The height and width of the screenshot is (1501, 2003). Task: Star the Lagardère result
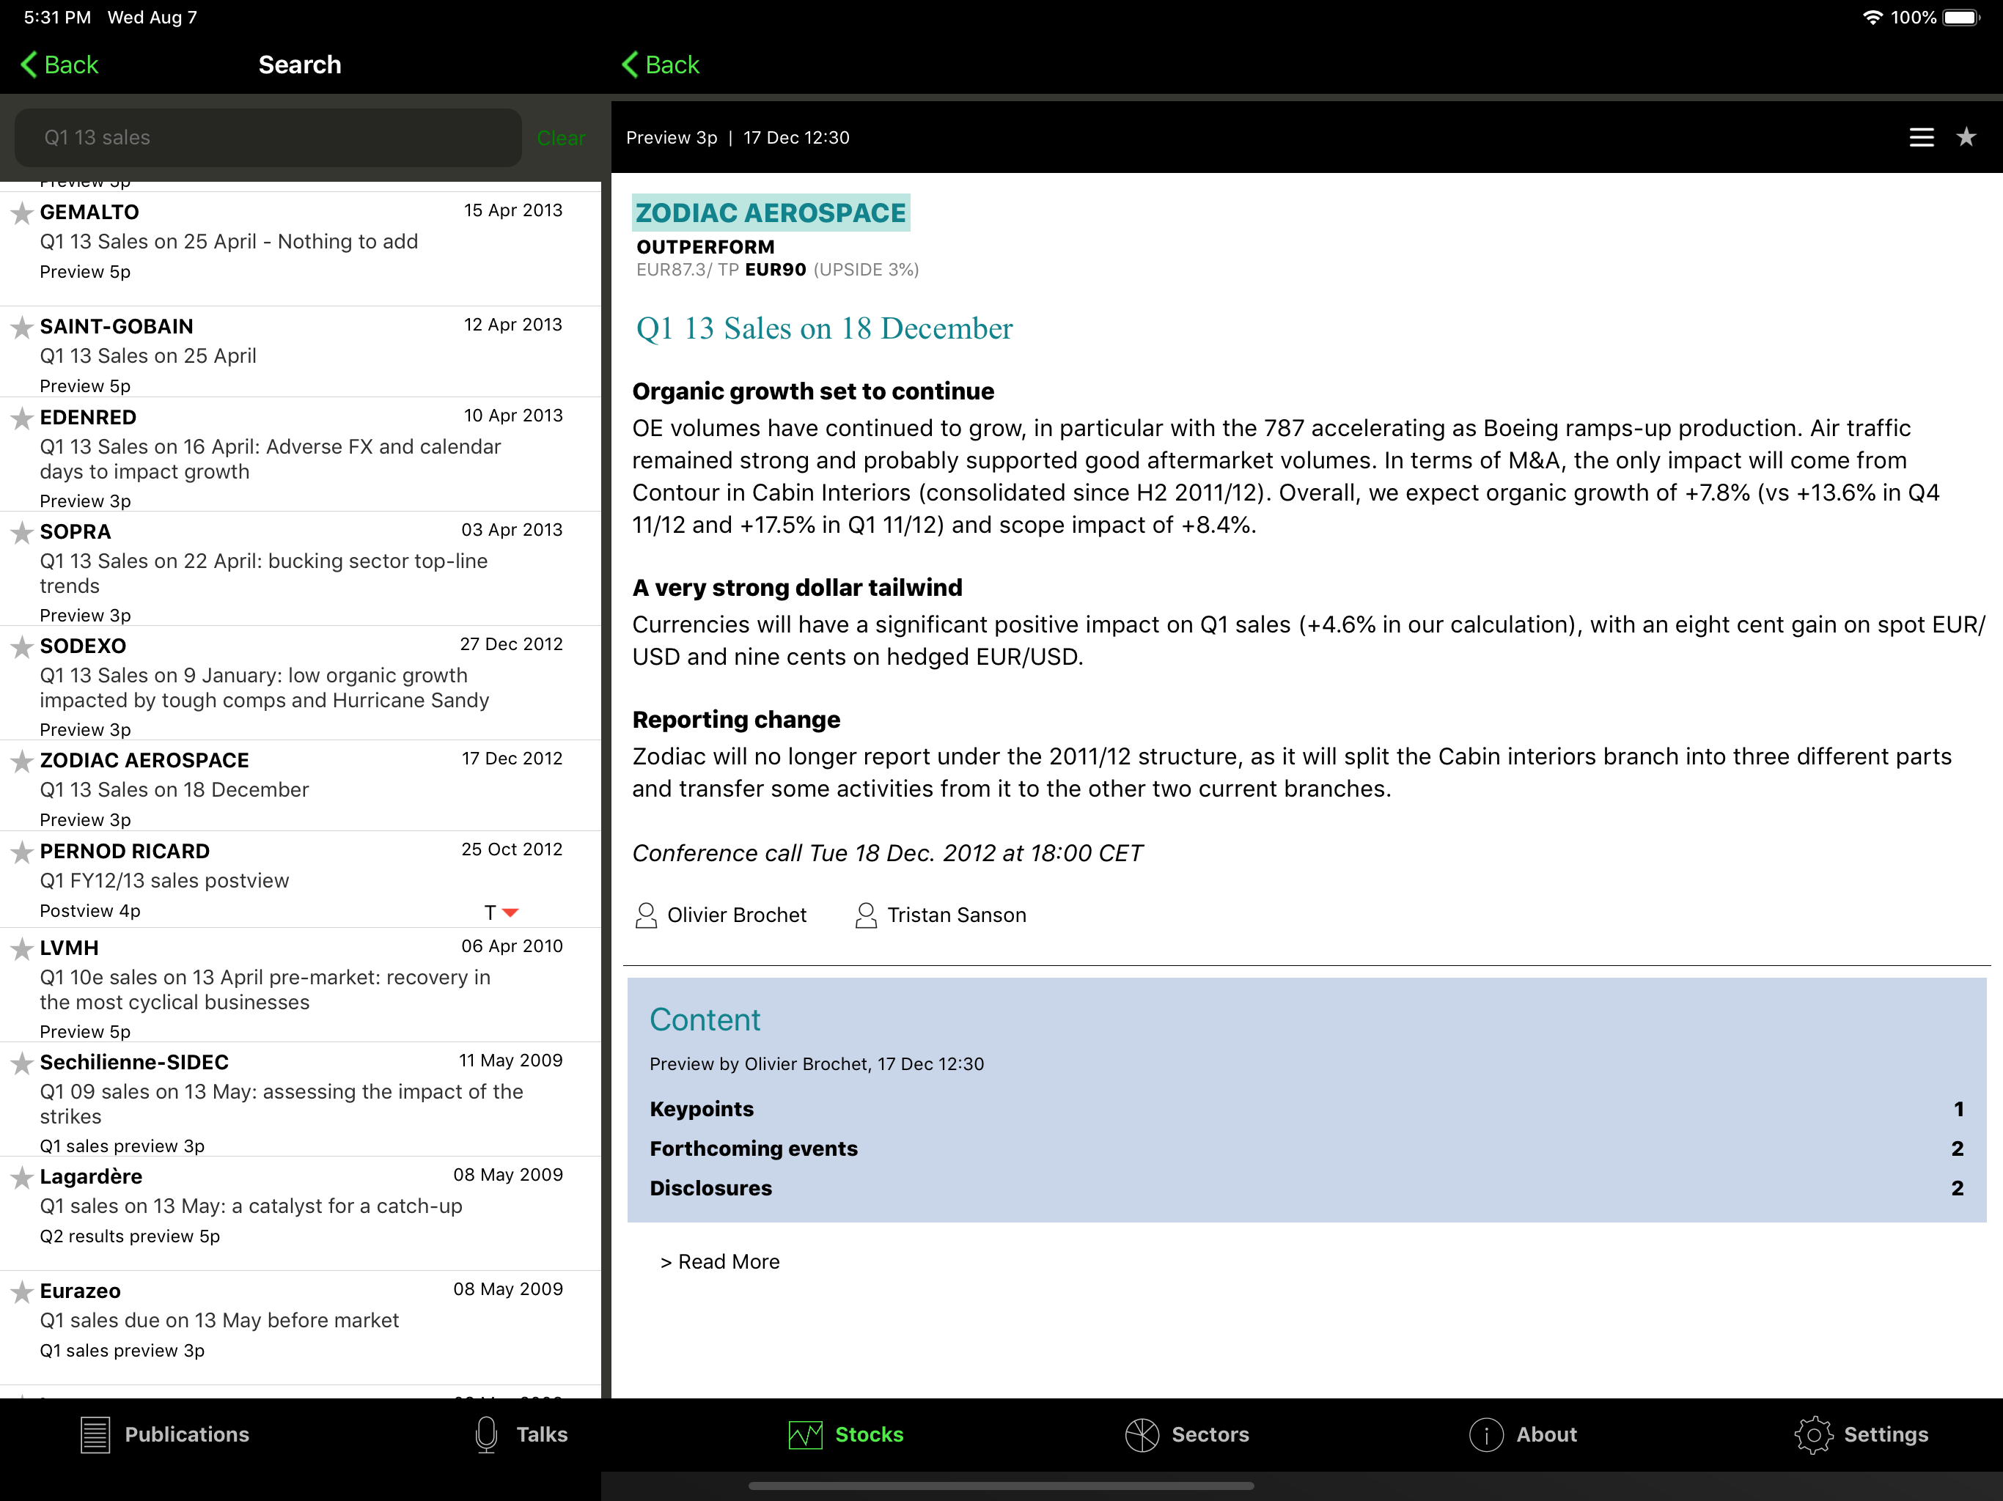pyautogui.click(x=22, y=1177)
